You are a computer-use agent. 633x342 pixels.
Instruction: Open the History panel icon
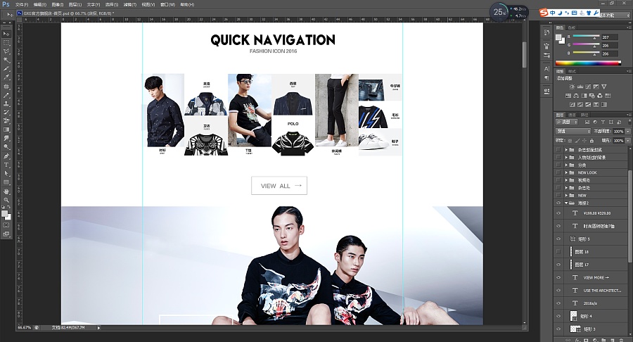click(546, 32)
